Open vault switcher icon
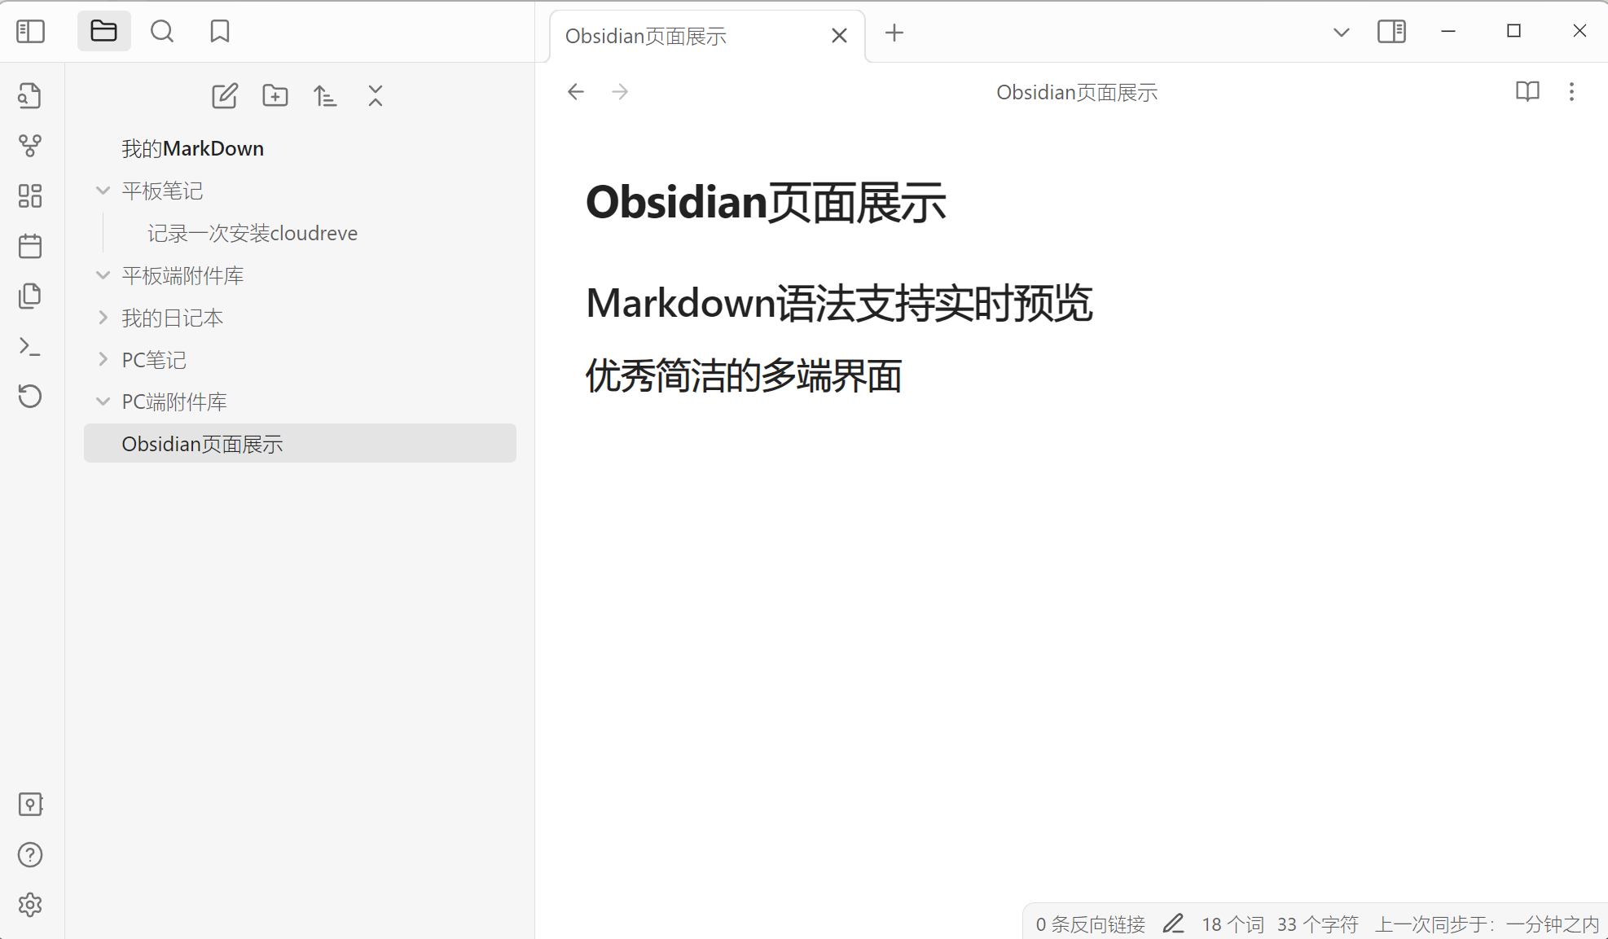1608x939 pixels. 30,805
